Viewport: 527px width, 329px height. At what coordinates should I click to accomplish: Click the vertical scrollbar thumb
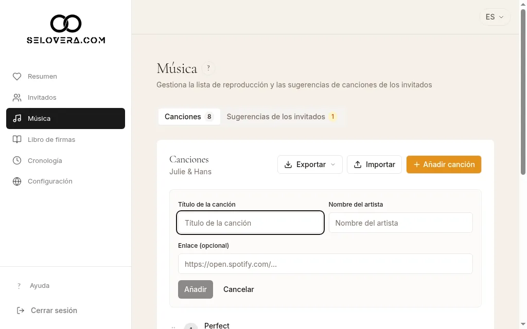tap(523, 92)
